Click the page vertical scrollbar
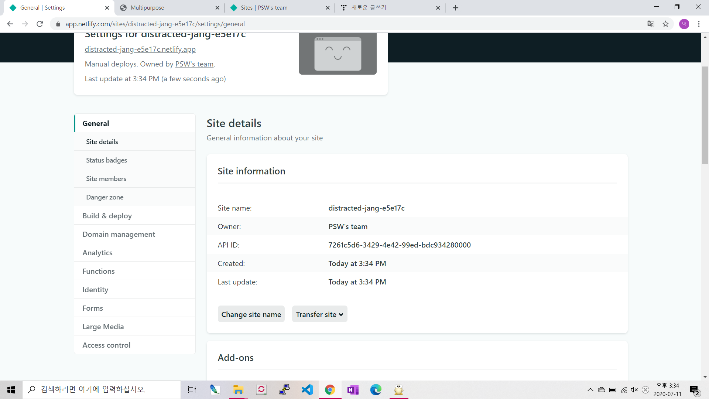709x399 pixels. [x=705, y=115]
